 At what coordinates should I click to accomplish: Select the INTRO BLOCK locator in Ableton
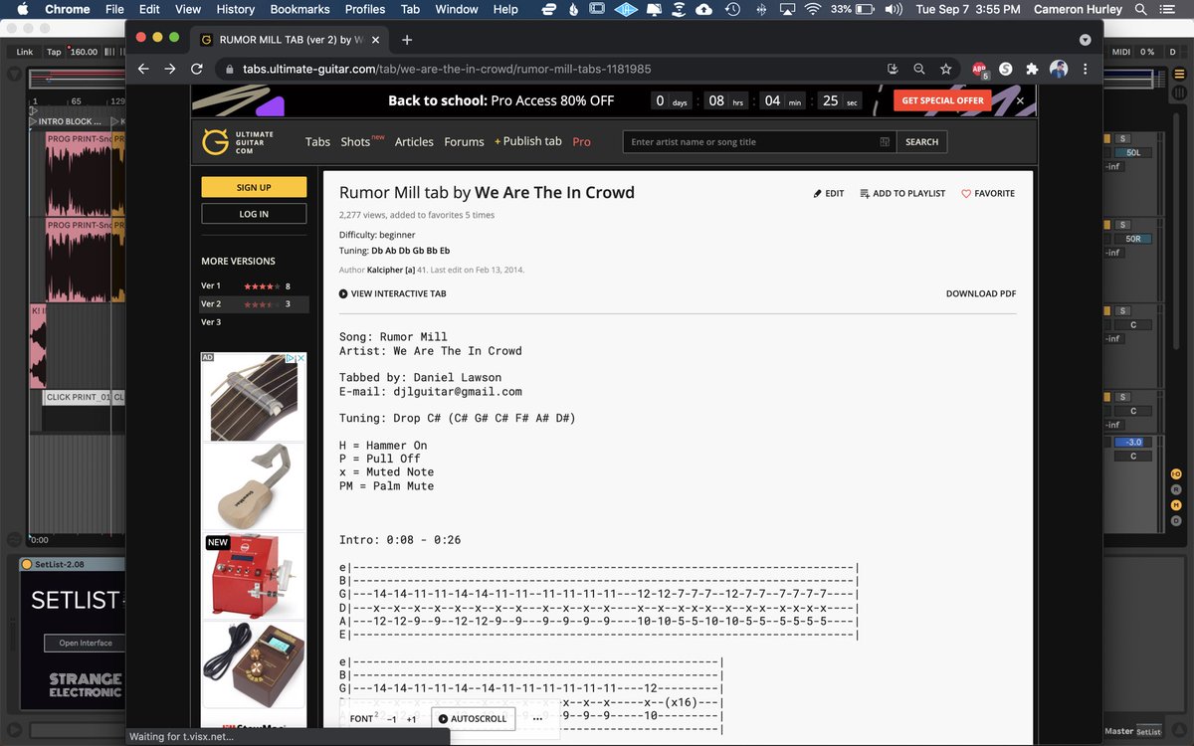[70, 121]
